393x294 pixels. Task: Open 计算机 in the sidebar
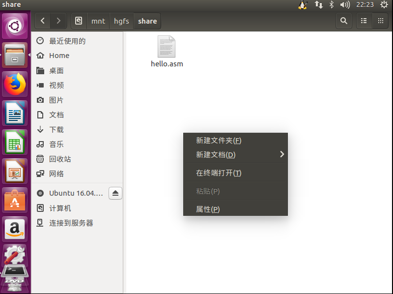point(77,208)
